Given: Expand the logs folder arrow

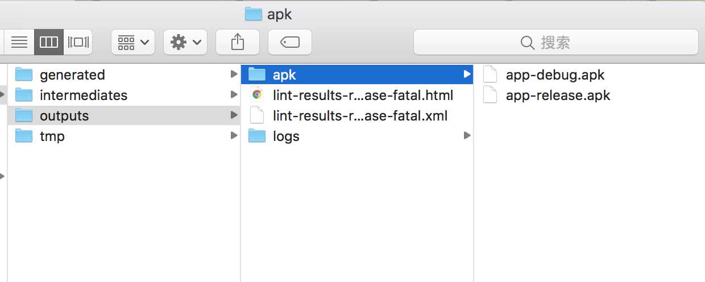Looking at the screenshot, I should pyautogui.click(x=467, y=136).
